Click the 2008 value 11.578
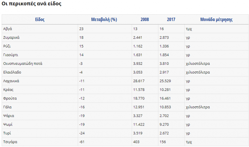 (139, 90)
